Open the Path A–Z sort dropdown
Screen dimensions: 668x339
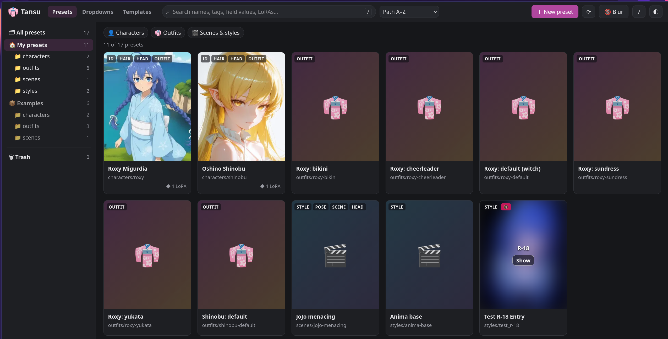[409, 12]
